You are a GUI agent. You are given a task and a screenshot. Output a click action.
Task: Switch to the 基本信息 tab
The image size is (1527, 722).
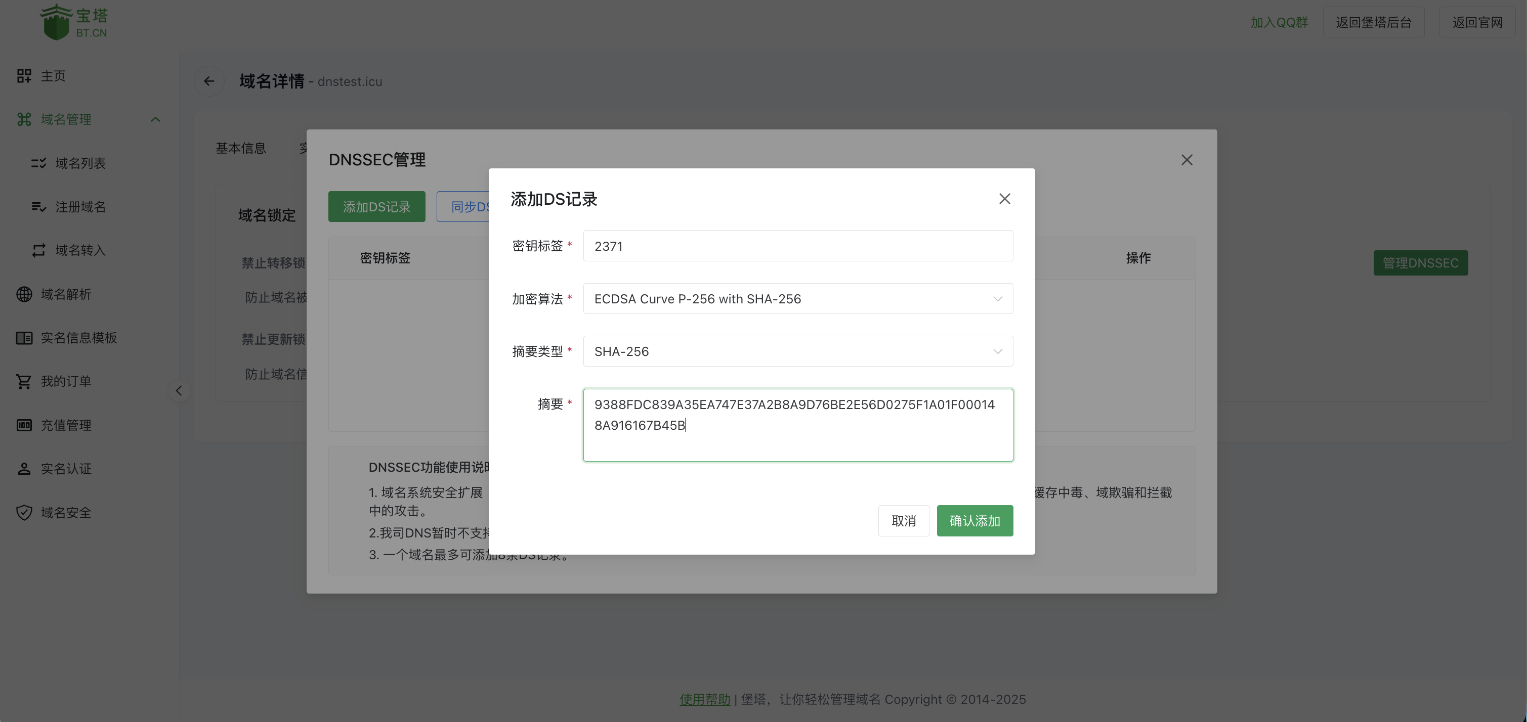[241, 148]
